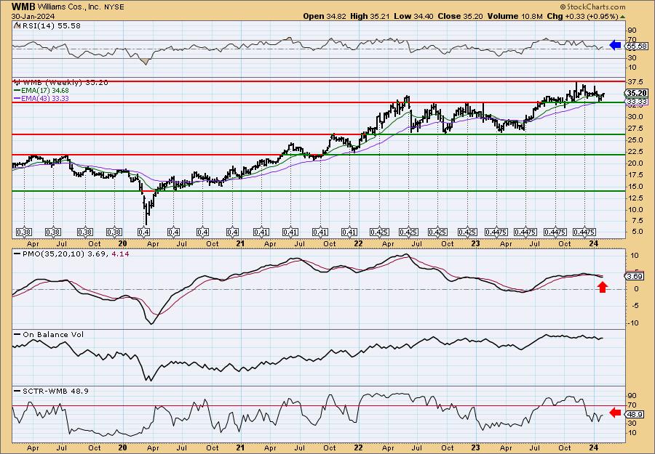Click the -10 label on PMO axis
Image resolution: width=655 pixels, height=454 pixels.
(633, 323)
